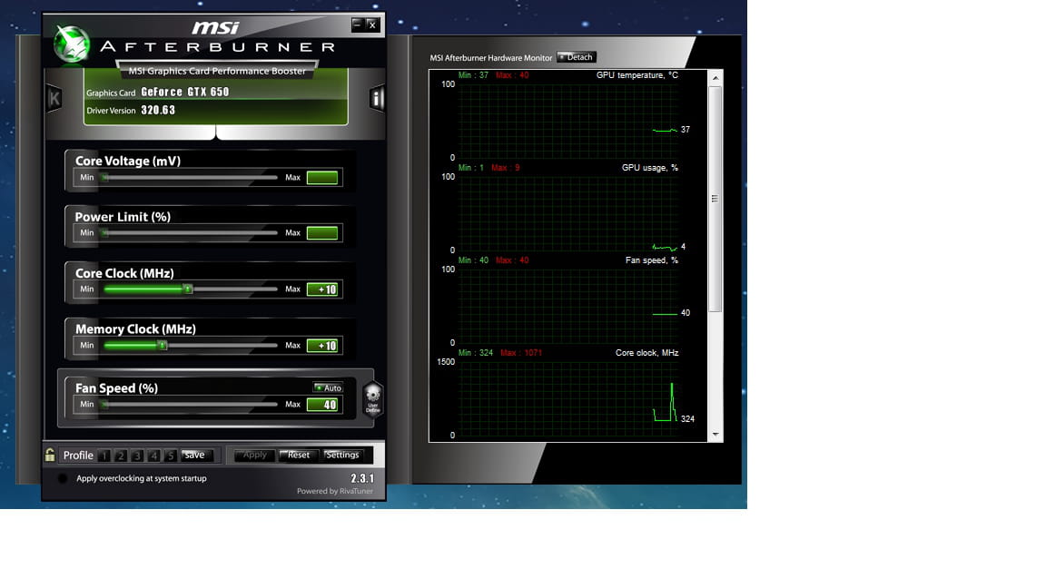Click the monitor scrollbar up arrow
This screenshot has width=1046, height=588.
click(715, 78)
